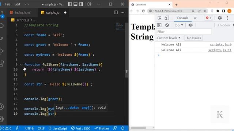Open the notifications bell in the status bar

(x=123, y=128)
